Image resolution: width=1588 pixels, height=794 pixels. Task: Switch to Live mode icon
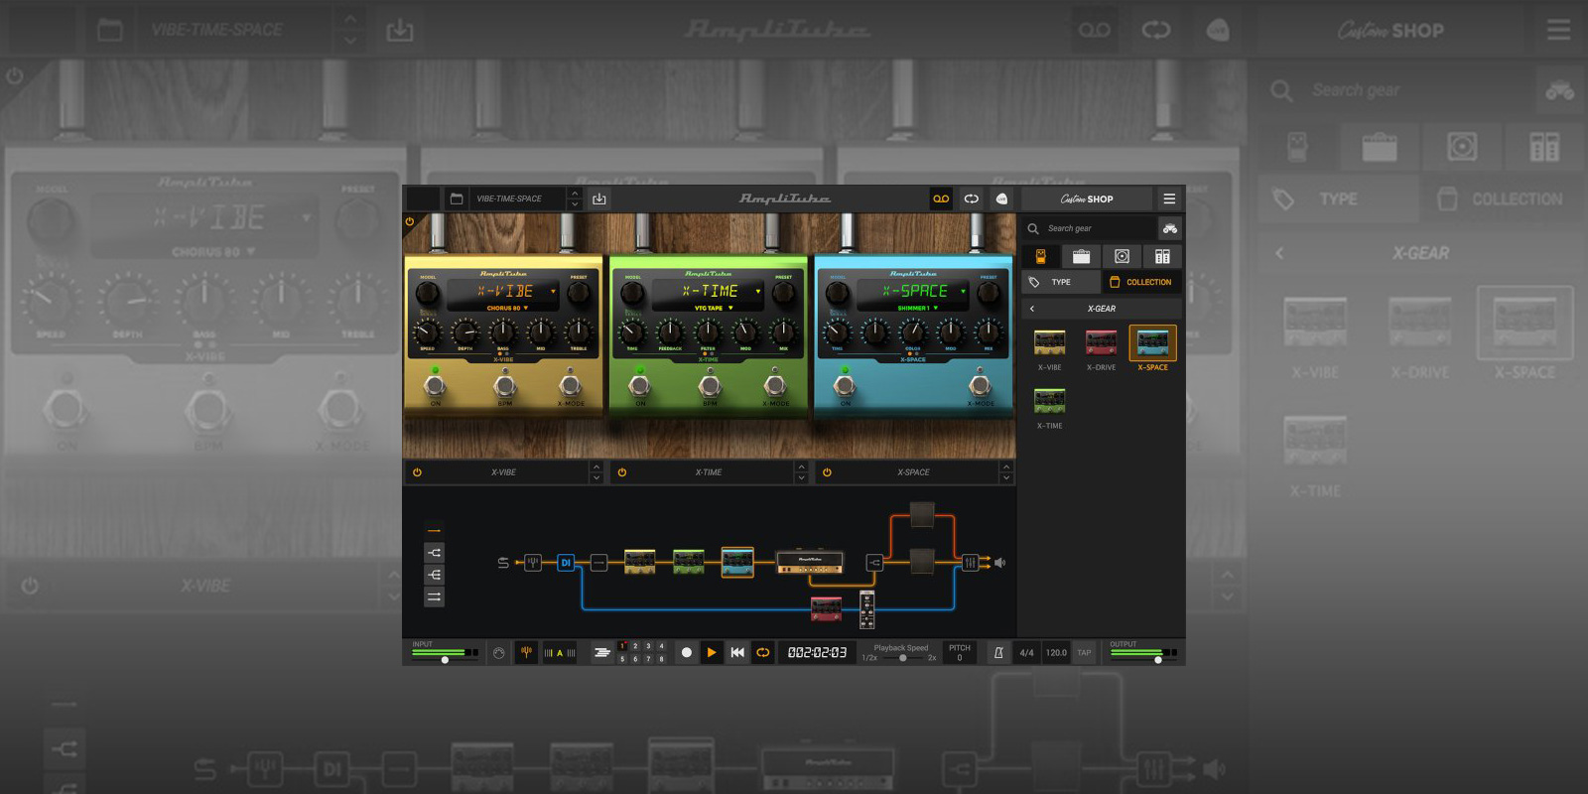tap(1001, 198)
